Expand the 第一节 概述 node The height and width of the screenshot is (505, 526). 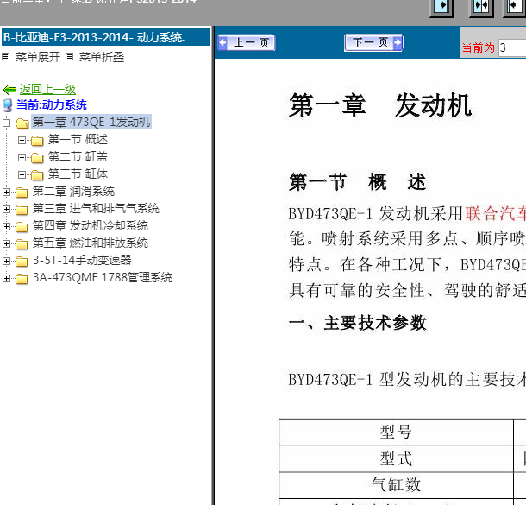pyautogui.click(x=22, y=140)
